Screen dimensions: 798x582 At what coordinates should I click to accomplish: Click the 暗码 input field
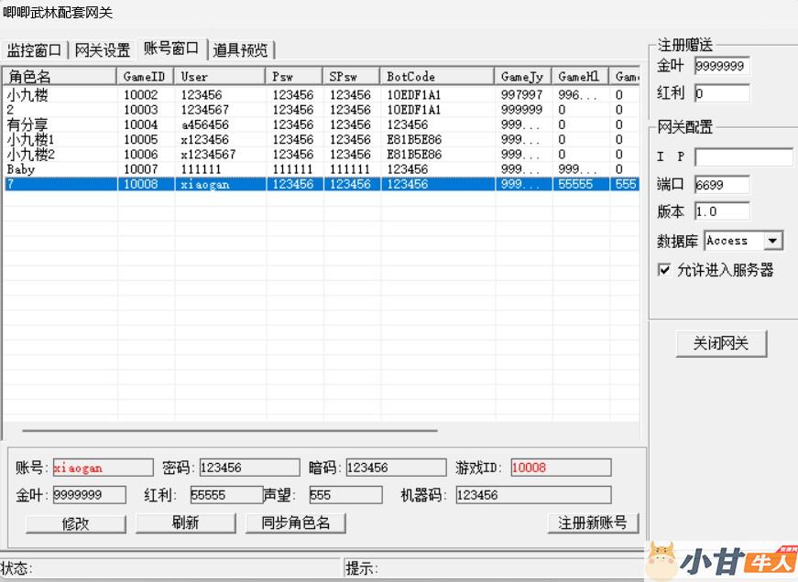coord(396,468)
